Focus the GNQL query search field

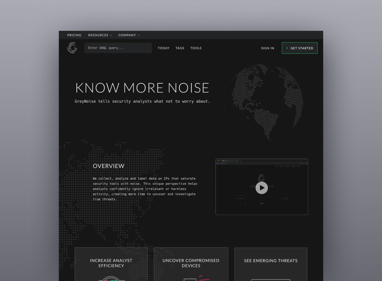pyautogui.click(x=118, y=48)
